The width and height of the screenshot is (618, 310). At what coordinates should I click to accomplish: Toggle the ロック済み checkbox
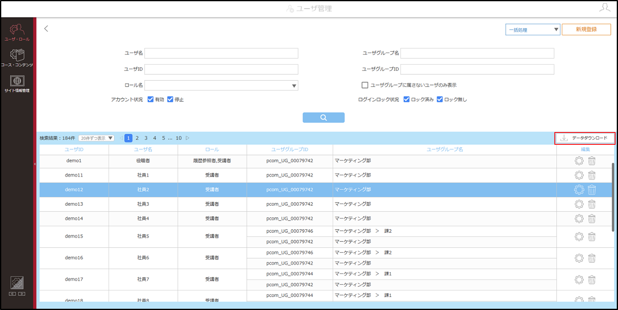(x=407, y=99)
